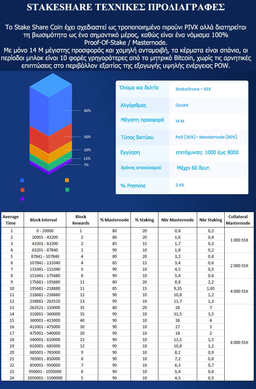Click the 13% chart label
Viewport: 256px width, 389px height.
point(87,159)
